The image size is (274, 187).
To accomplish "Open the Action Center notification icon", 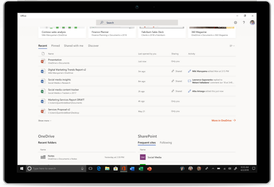I will click(253, 168).
